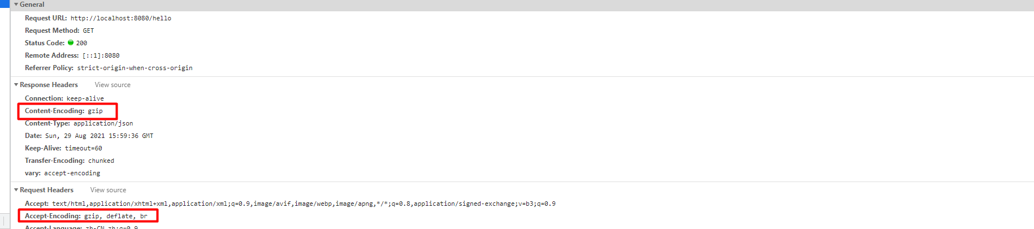Click the green status code dot
Screen dimensions: 1034x229
(x=71, y=42)
